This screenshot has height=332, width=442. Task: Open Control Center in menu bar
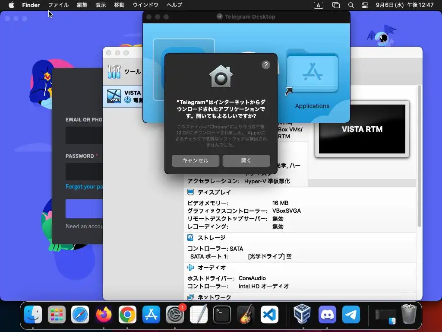(365, 5)
